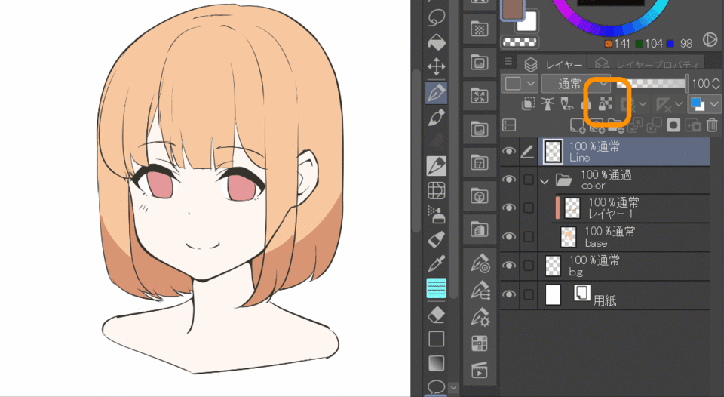Image resolution: width=724 pixels, height=397 pixels.
Task: Select the bg layer
Action: 624,266
